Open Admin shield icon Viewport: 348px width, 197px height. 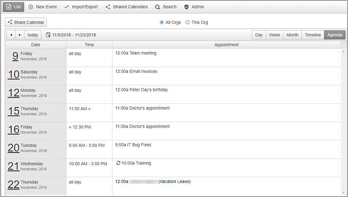pos(187,7)
